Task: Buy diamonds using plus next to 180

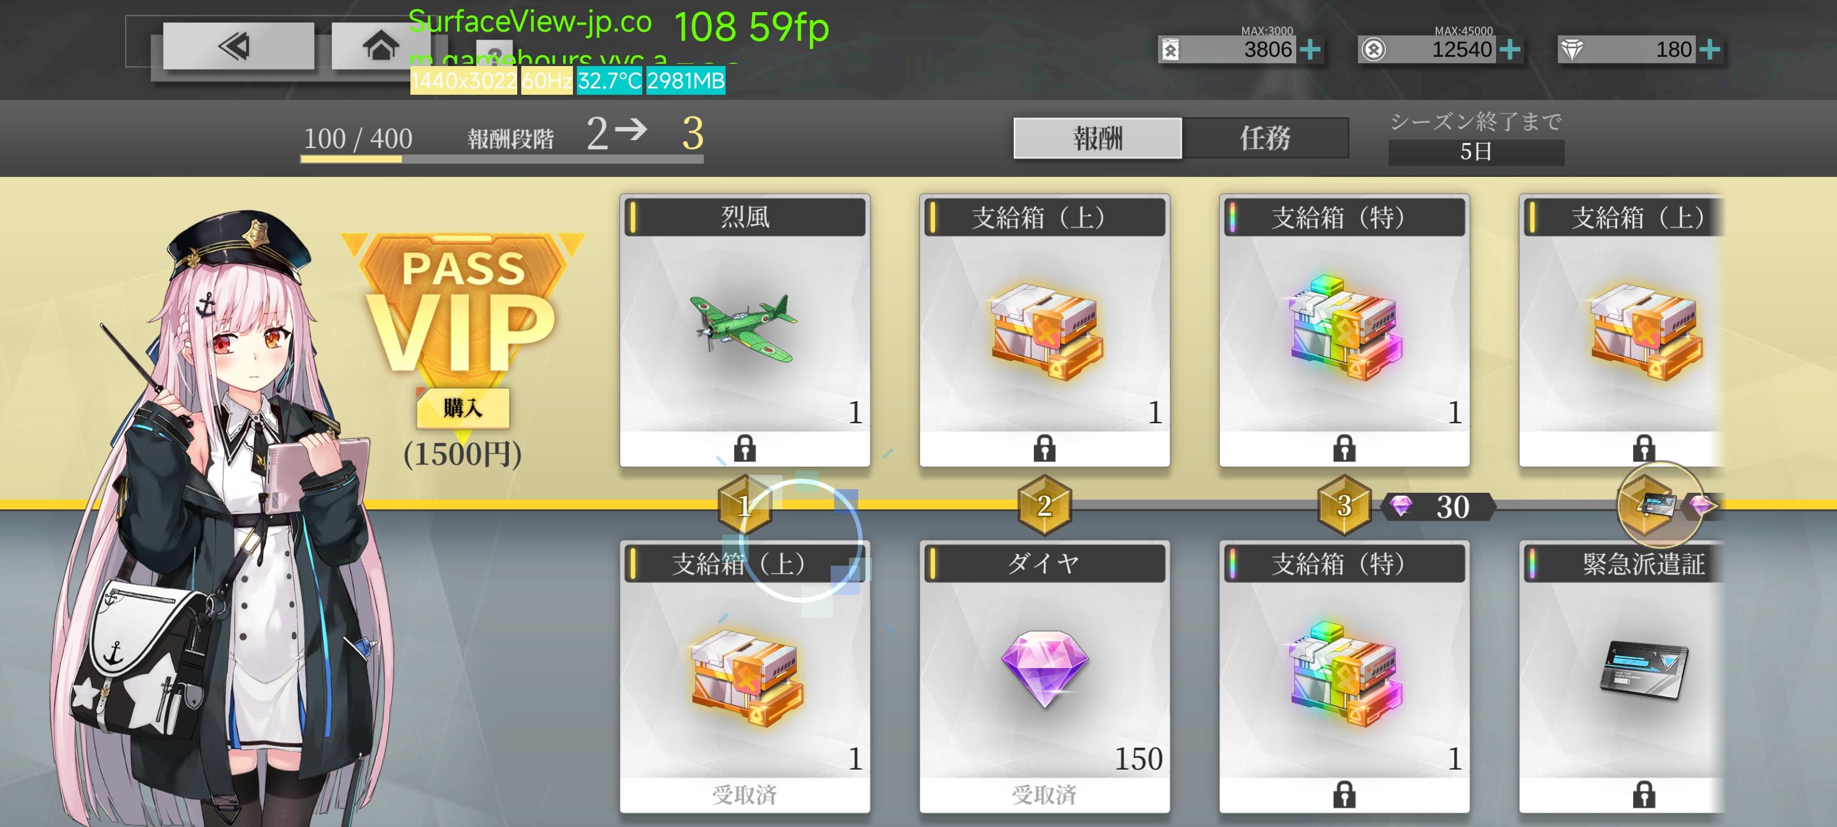Action: tap(1710, 50)
